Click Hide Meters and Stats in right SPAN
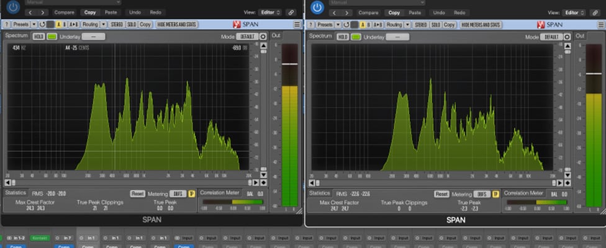 coord(481,25)
